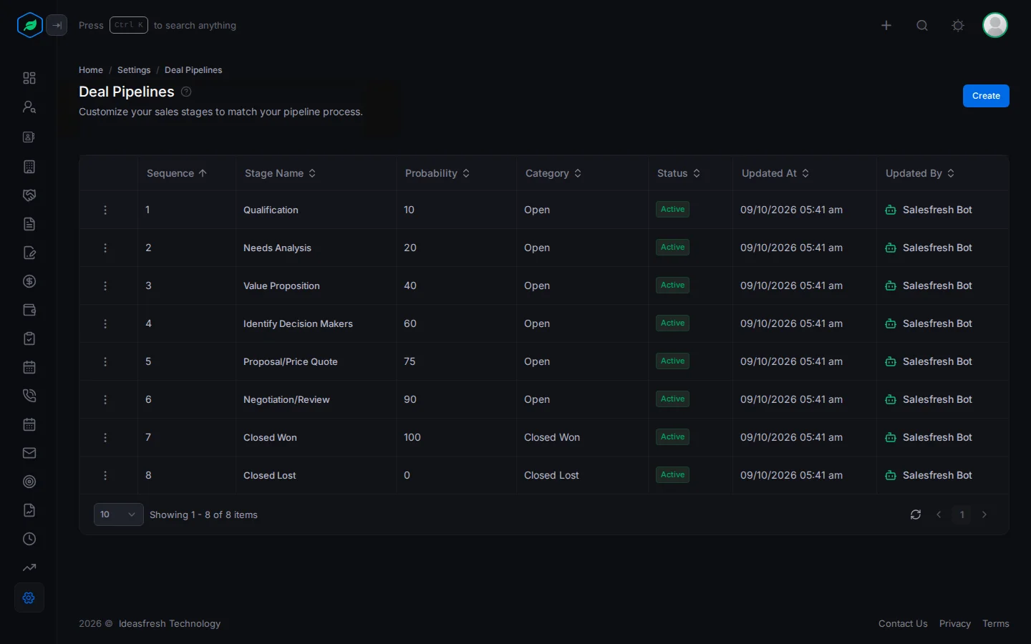The width and height of the screenshot is (1031, 644).
Task: Open the dashboard grid icon in sidebar
Action: 29,78
